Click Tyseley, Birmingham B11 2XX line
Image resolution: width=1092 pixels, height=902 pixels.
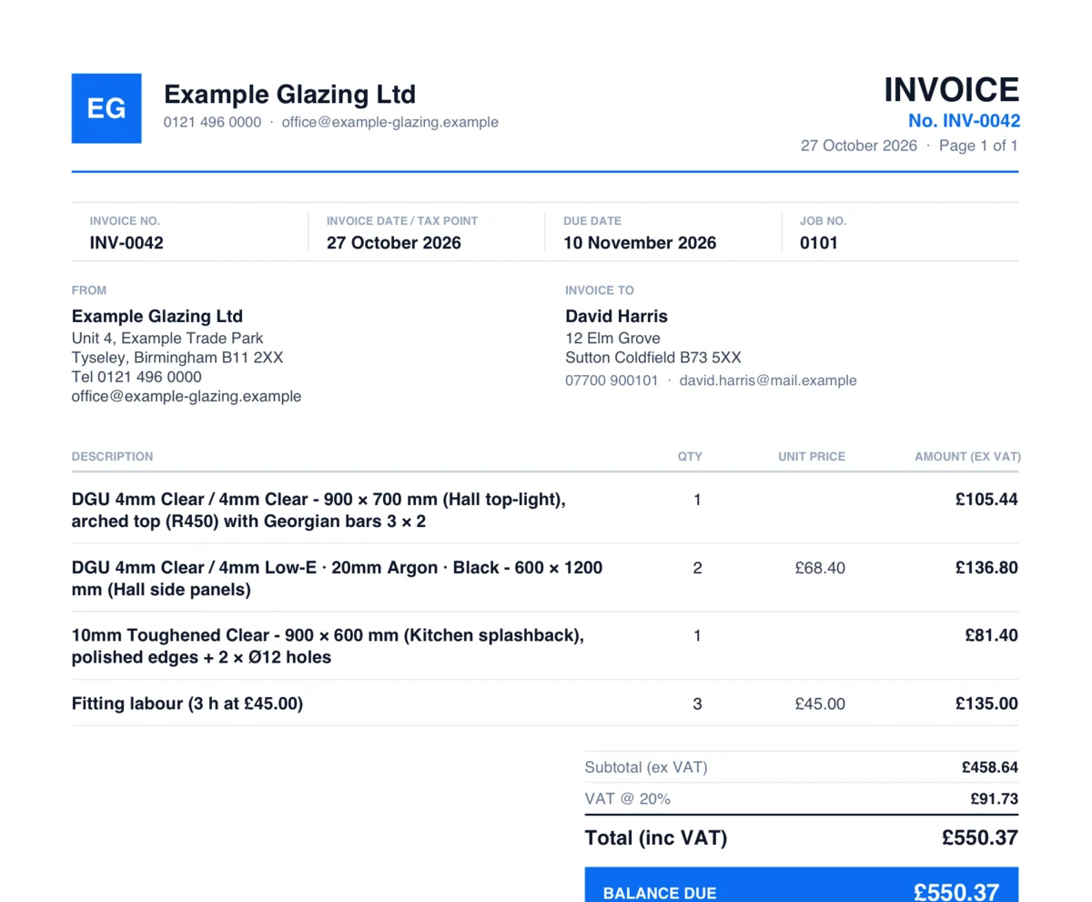tap(177, 358)
